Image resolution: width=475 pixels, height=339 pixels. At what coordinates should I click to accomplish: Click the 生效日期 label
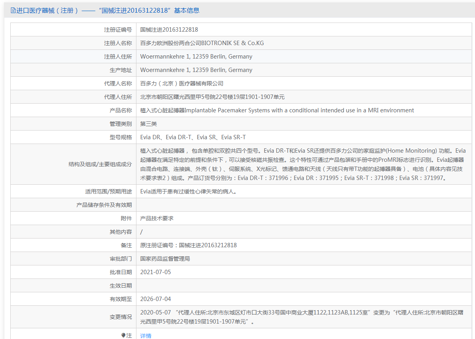click(121, 286)
